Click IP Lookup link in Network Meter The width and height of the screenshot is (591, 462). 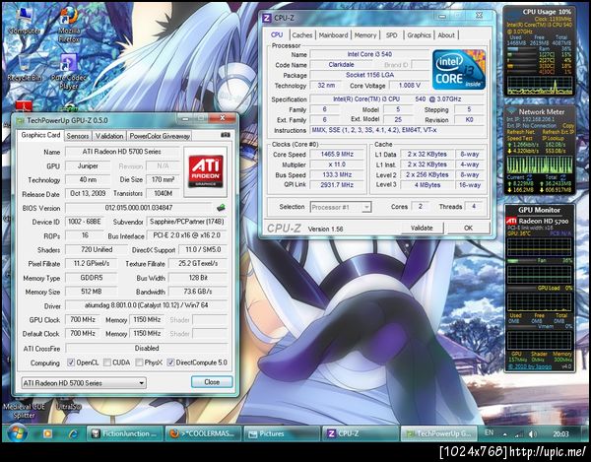click(x=553, y=138)
